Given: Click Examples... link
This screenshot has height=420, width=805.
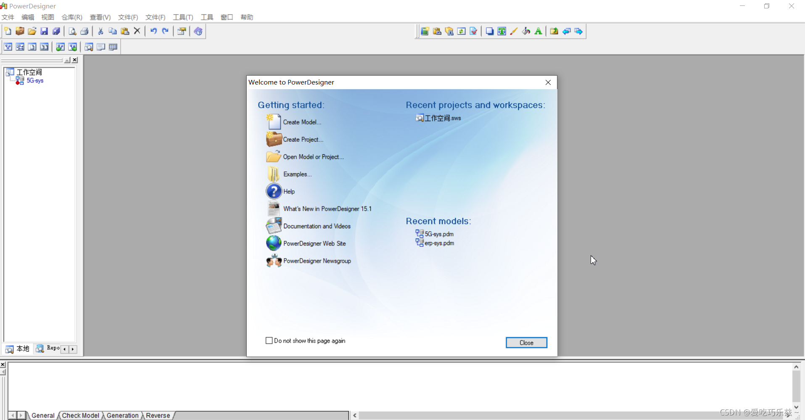Looking at the screenshot, I should pos(297,174).
